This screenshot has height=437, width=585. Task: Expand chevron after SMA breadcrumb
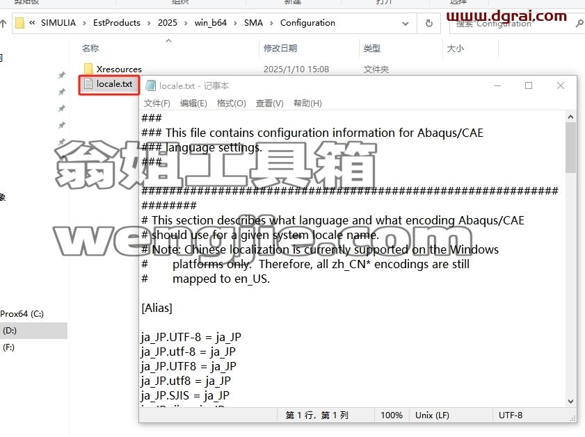(271, 23)
